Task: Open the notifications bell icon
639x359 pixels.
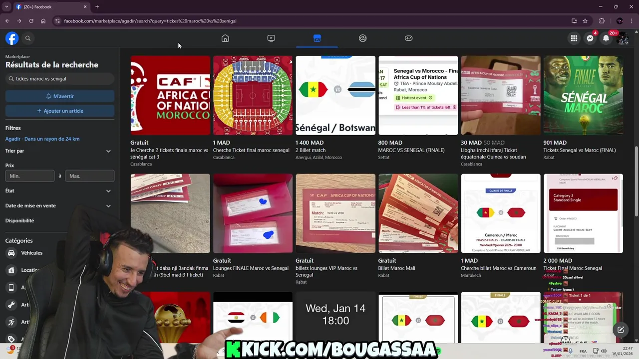Action: pyautogui.click(x=606, y=38)
